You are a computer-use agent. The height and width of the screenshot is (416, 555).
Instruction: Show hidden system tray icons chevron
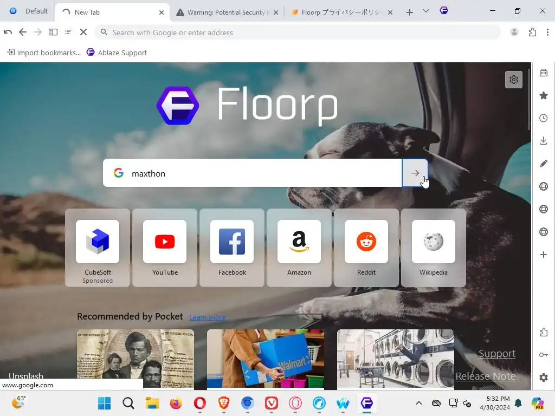tap(419, 403)
